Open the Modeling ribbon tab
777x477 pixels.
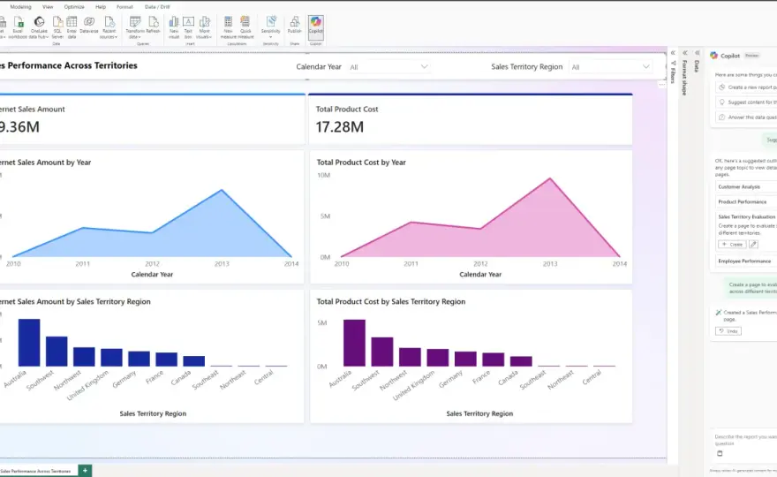point(21,7)
